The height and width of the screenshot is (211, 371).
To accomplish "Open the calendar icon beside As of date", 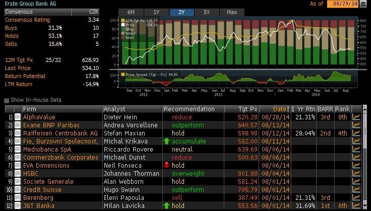I will (363, 4).
